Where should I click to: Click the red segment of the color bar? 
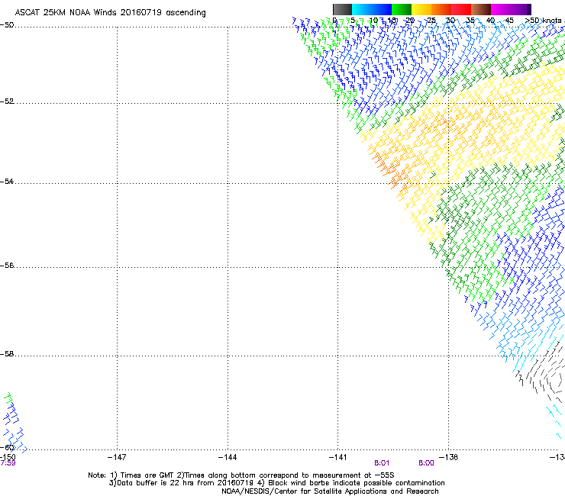[x=461, y=9]
